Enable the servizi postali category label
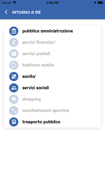 coord(36,54)
